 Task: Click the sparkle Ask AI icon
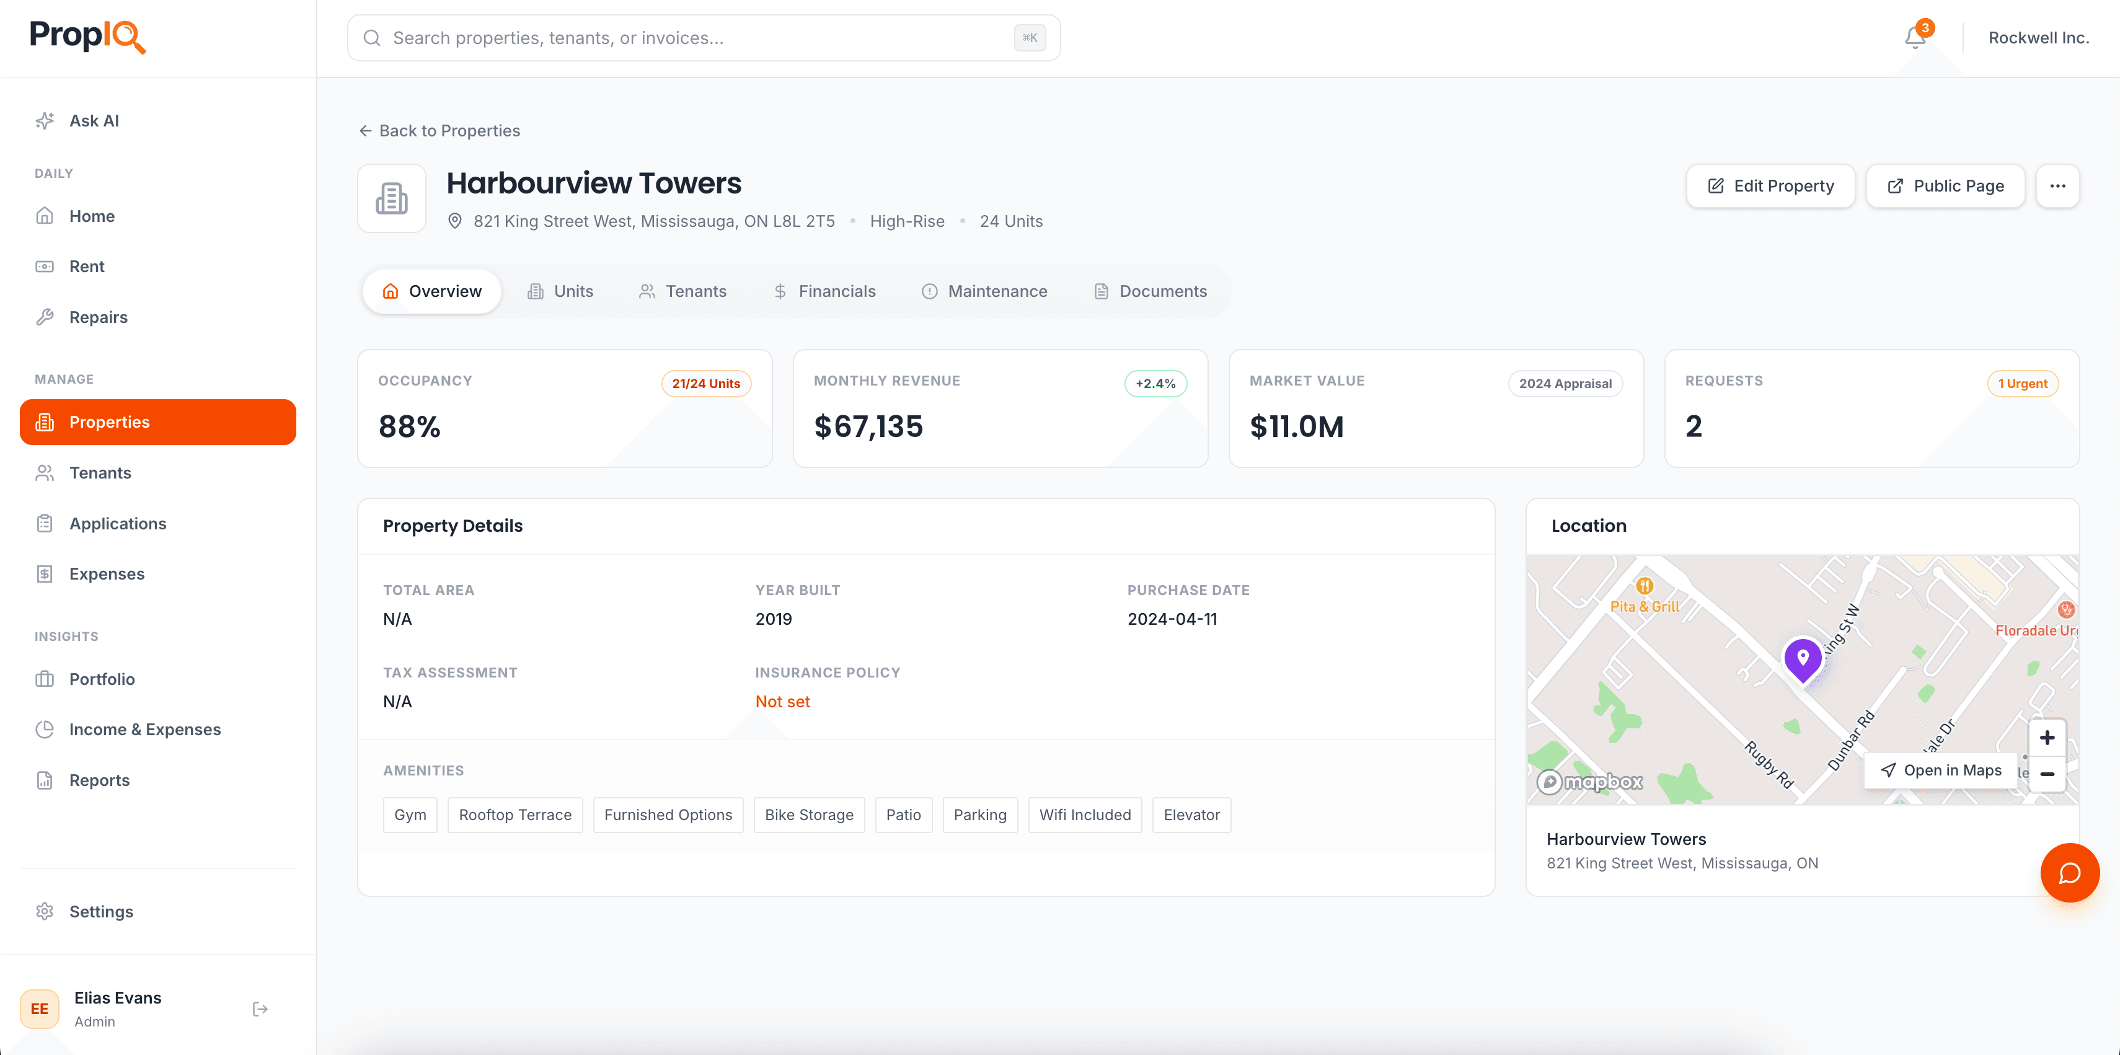click(x=45, y=121)
